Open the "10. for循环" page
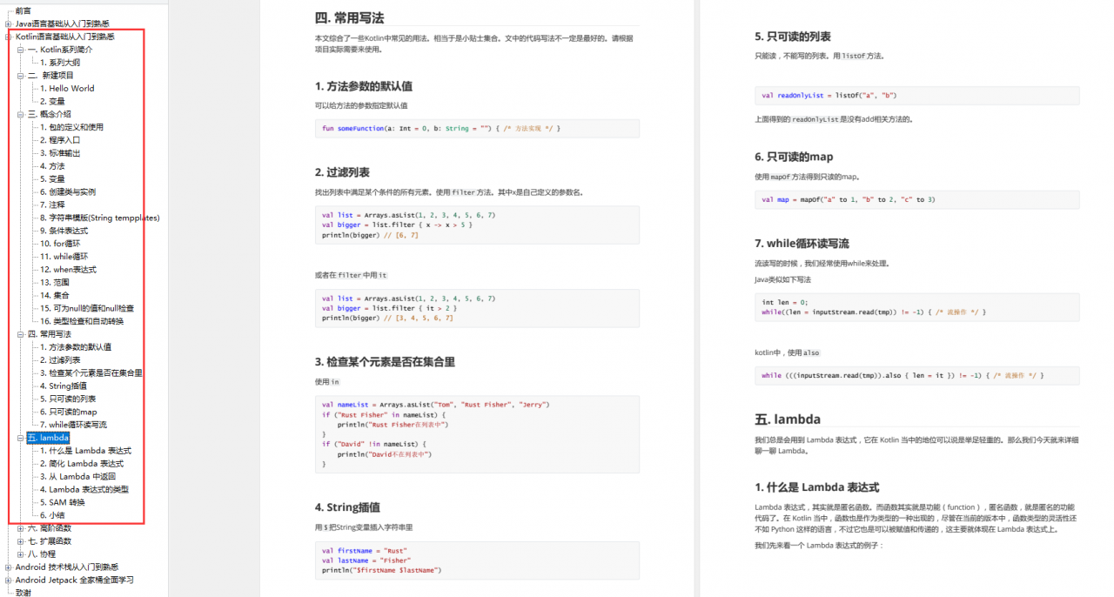Image resolution: width=1114 pixels, height=597 pixels. tap(59, 243)
